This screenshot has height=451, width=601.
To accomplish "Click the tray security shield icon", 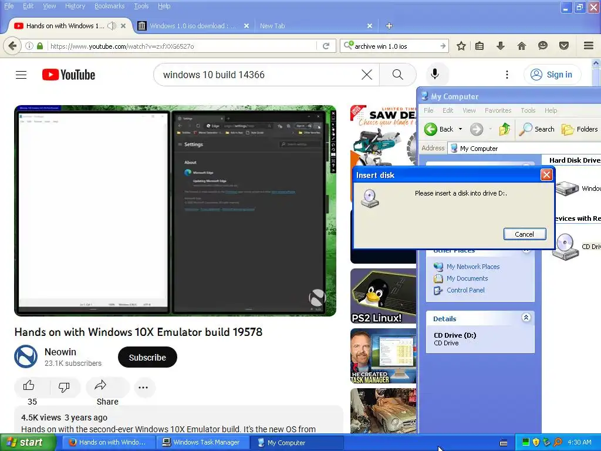I will point(536,443).
